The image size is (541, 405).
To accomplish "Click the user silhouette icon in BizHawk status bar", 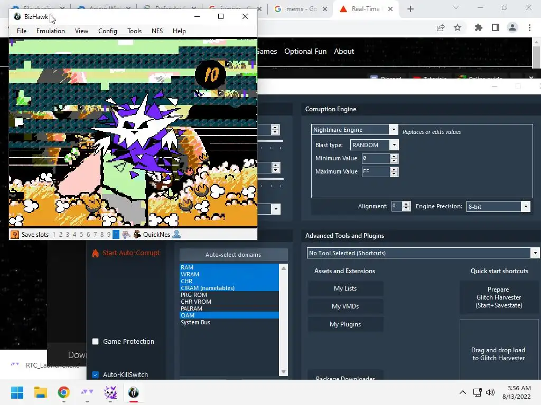I will [x=176, y=235].
